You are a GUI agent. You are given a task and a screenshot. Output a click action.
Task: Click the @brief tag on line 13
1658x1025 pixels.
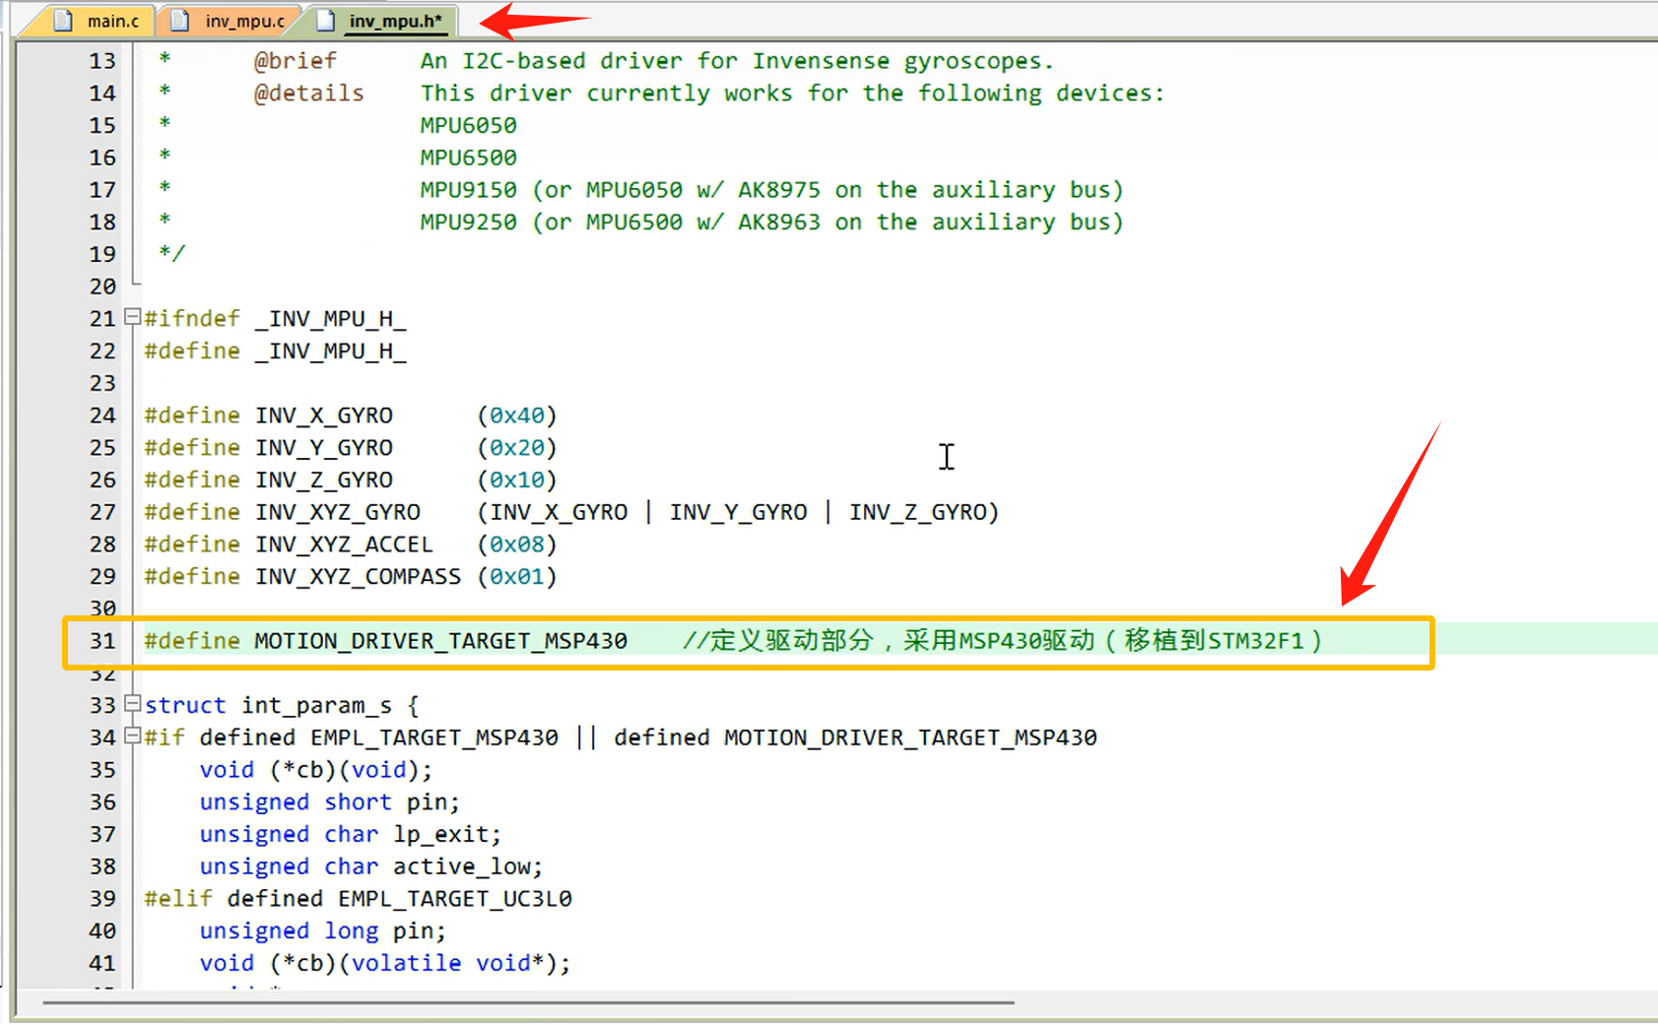click(296, 61)
